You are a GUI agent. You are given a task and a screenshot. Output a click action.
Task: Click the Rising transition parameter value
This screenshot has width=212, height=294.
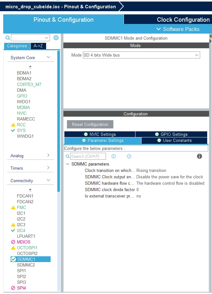point(151,170)
